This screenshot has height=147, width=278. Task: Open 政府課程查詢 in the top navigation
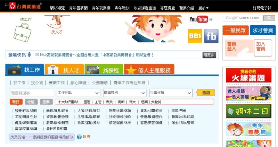[145, 8]
